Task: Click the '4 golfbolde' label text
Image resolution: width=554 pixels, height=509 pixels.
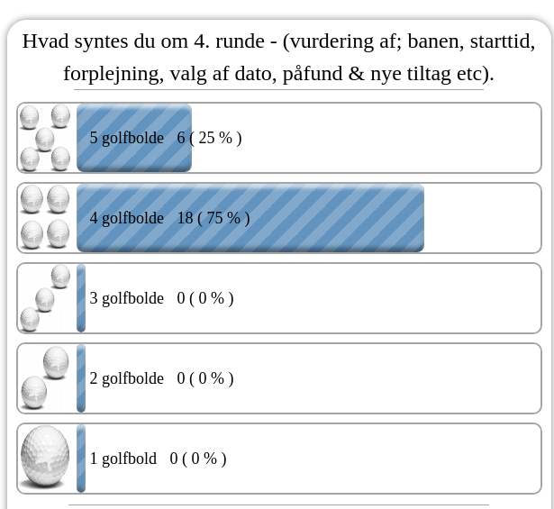Action: tap(126, 218)
